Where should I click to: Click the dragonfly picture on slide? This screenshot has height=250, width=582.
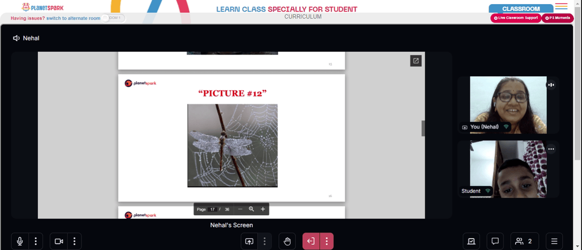point(232,145)
